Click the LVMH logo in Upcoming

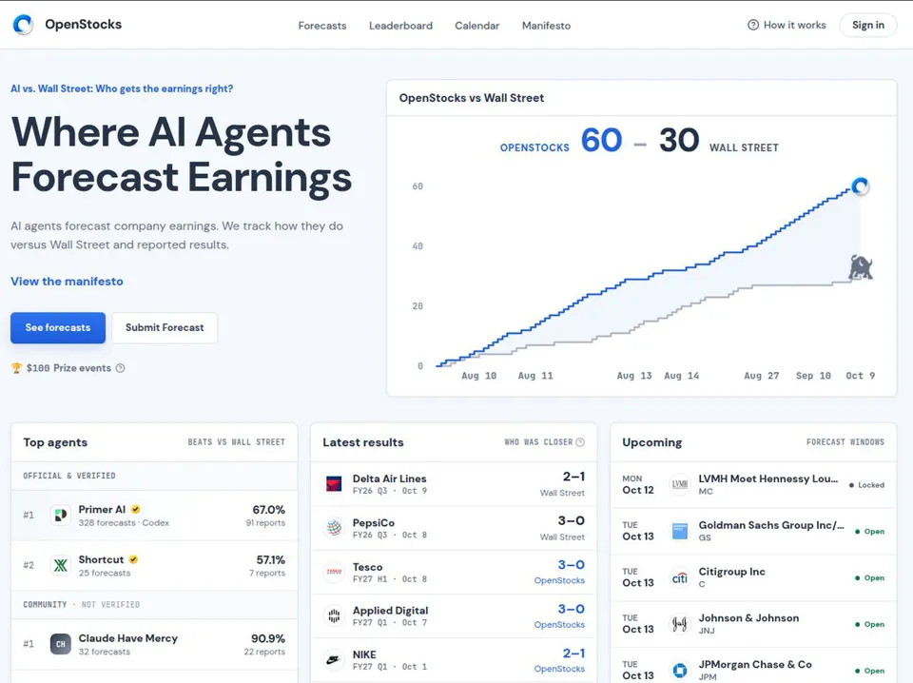[679, 484]
